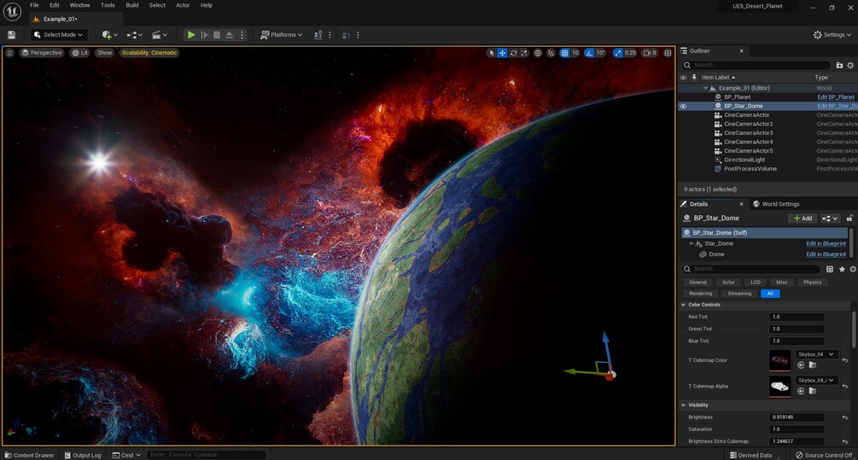Toggle world/local coordinate space globe icon
Viewport: 858px width, 460px height.
point(538,53)
